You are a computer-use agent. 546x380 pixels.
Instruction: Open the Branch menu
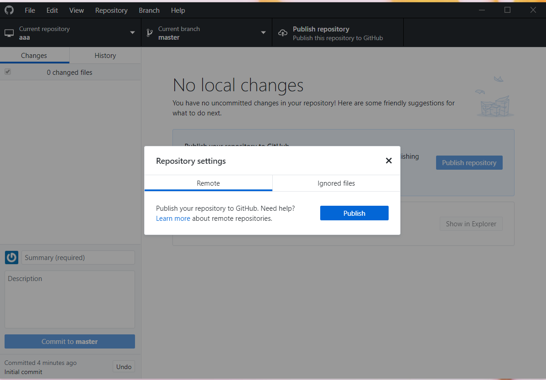[149, 10]
